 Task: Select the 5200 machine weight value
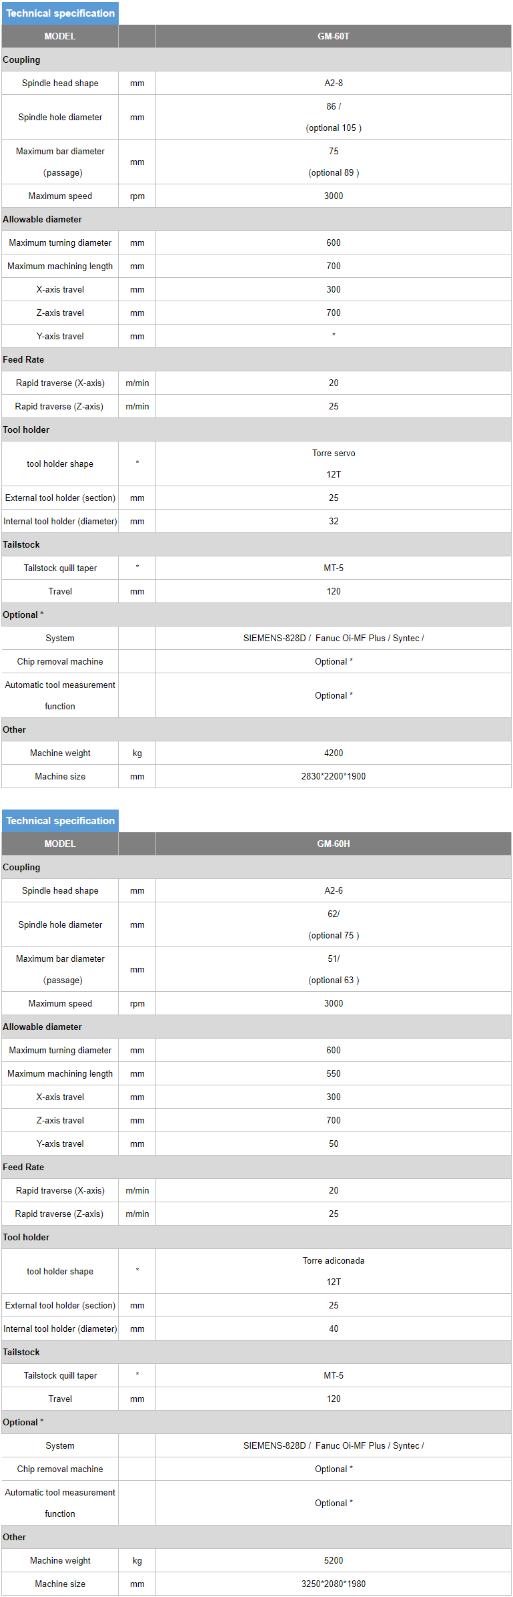334,1561
